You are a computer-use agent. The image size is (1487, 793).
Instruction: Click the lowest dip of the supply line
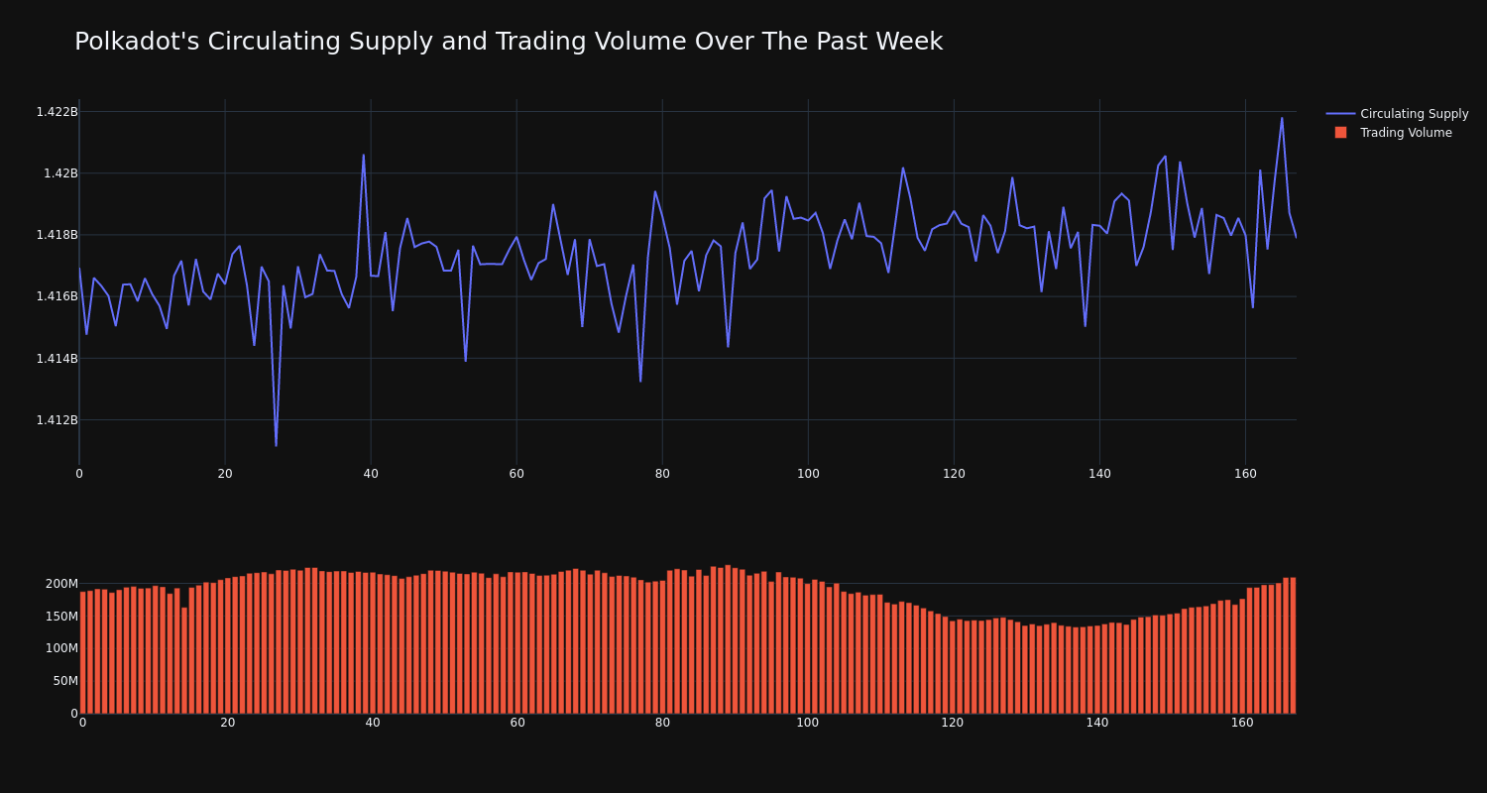point(276,445)
